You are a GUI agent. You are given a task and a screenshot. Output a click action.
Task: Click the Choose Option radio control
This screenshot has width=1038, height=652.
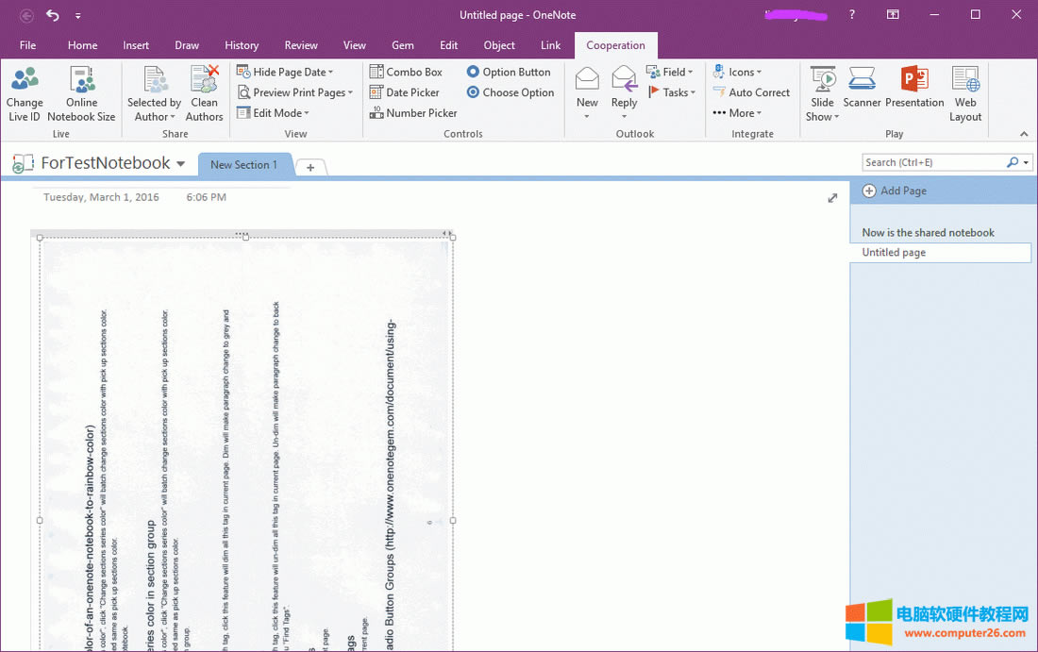[510, 92]
